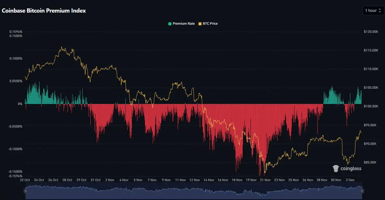Grab the left handle of the range slider
The image size is (385, 200).
[25, 191]
